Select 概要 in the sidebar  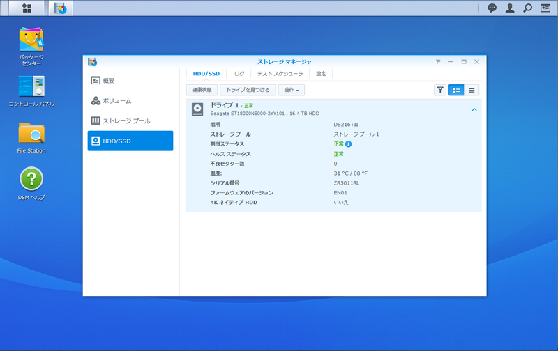[130, 81]
